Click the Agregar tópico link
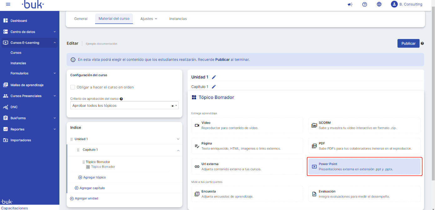This screenshot has height=210, width=435. coord(94,177)
